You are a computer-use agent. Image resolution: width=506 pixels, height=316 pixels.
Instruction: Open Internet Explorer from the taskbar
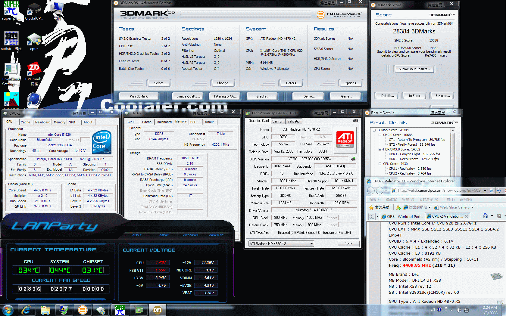[26, 310]
